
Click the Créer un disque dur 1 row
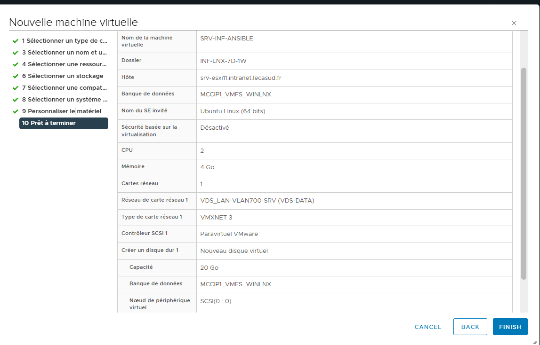click(314, 251)
